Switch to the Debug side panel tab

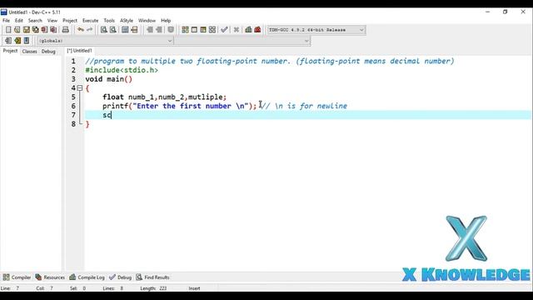coord(48,52)
